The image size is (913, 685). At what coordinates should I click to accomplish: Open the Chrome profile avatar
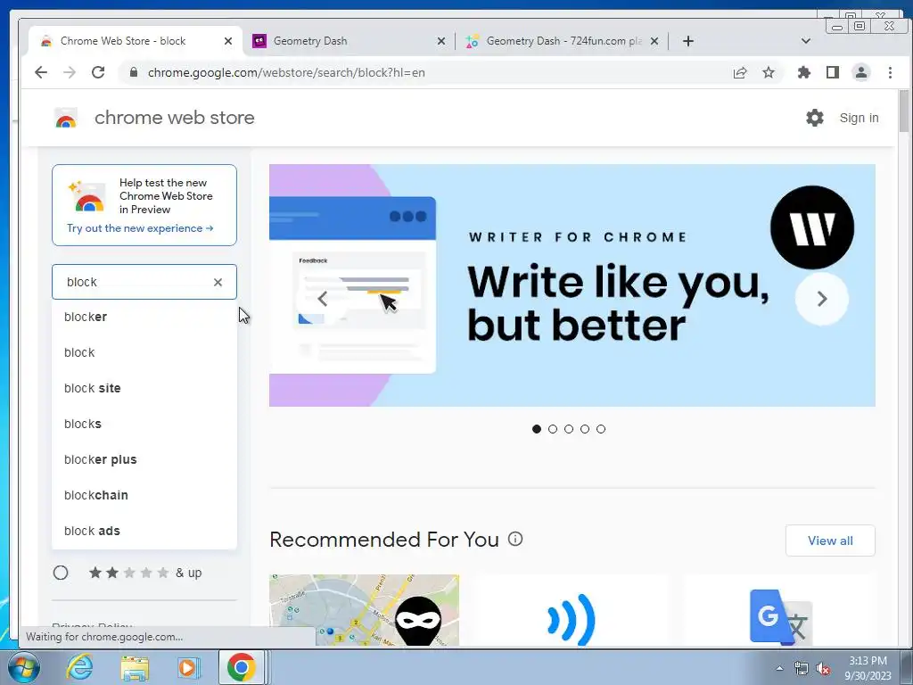click(861, 72)
